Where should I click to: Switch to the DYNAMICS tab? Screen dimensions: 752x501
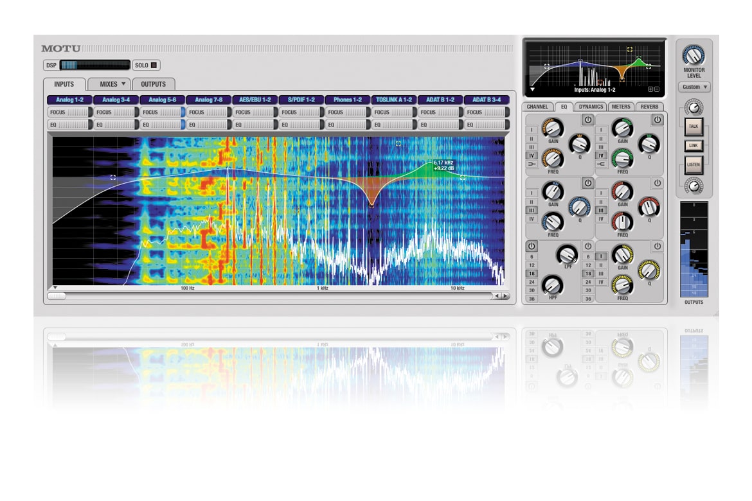[x=591, y=107]
